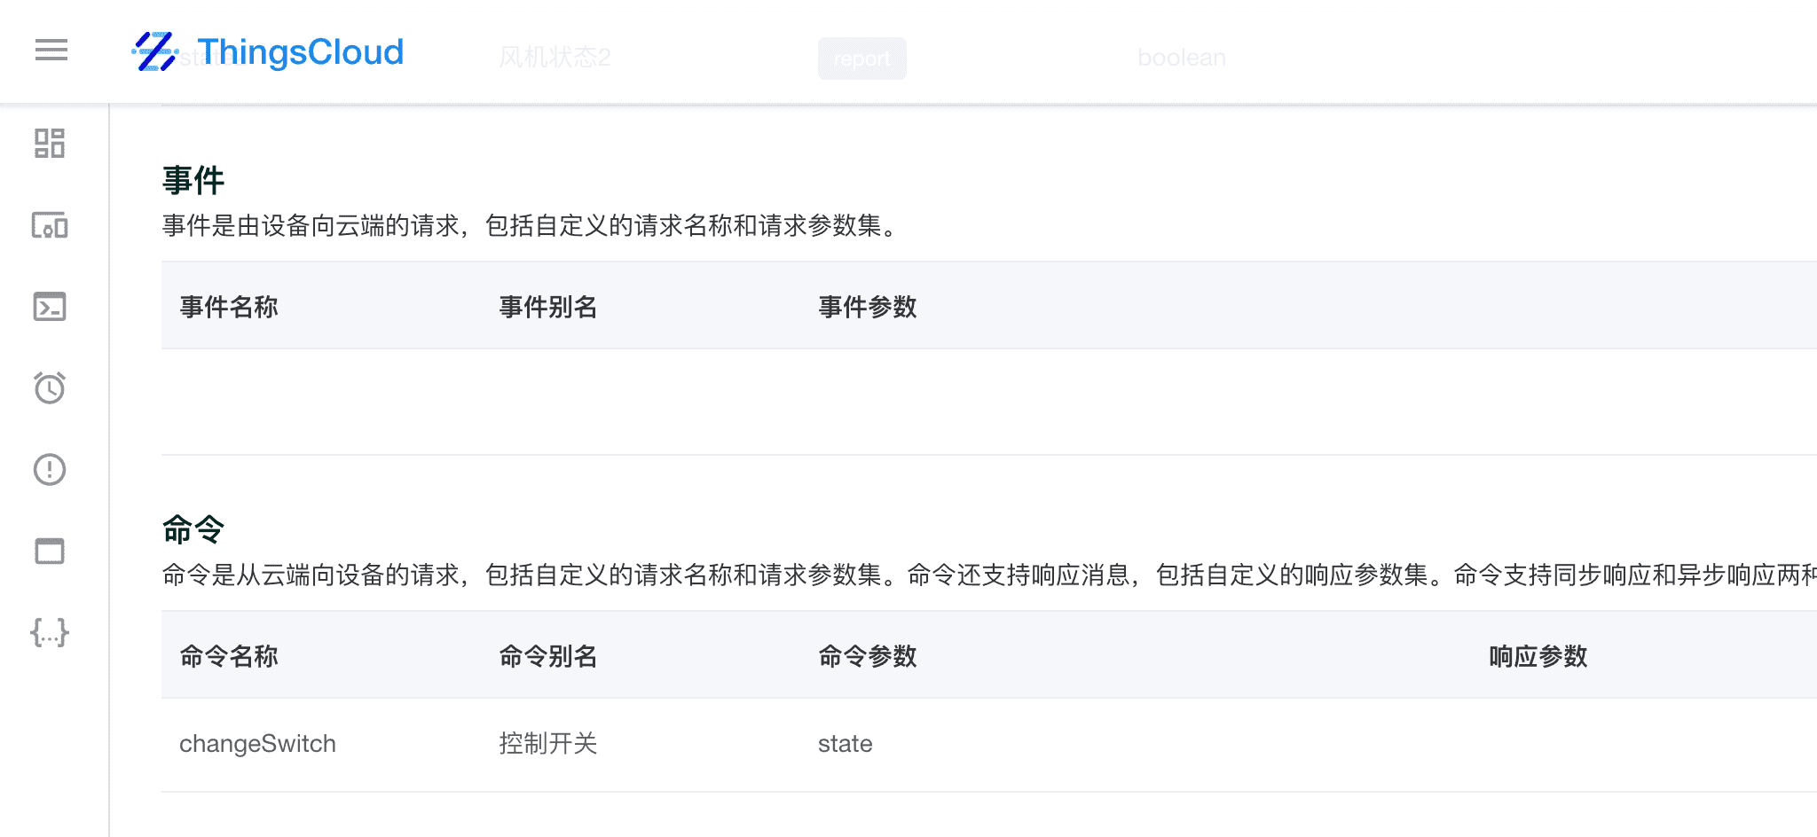The image size is (1817, 837).
Task: Select the 命令参数 column header
Action: point(868,656)
